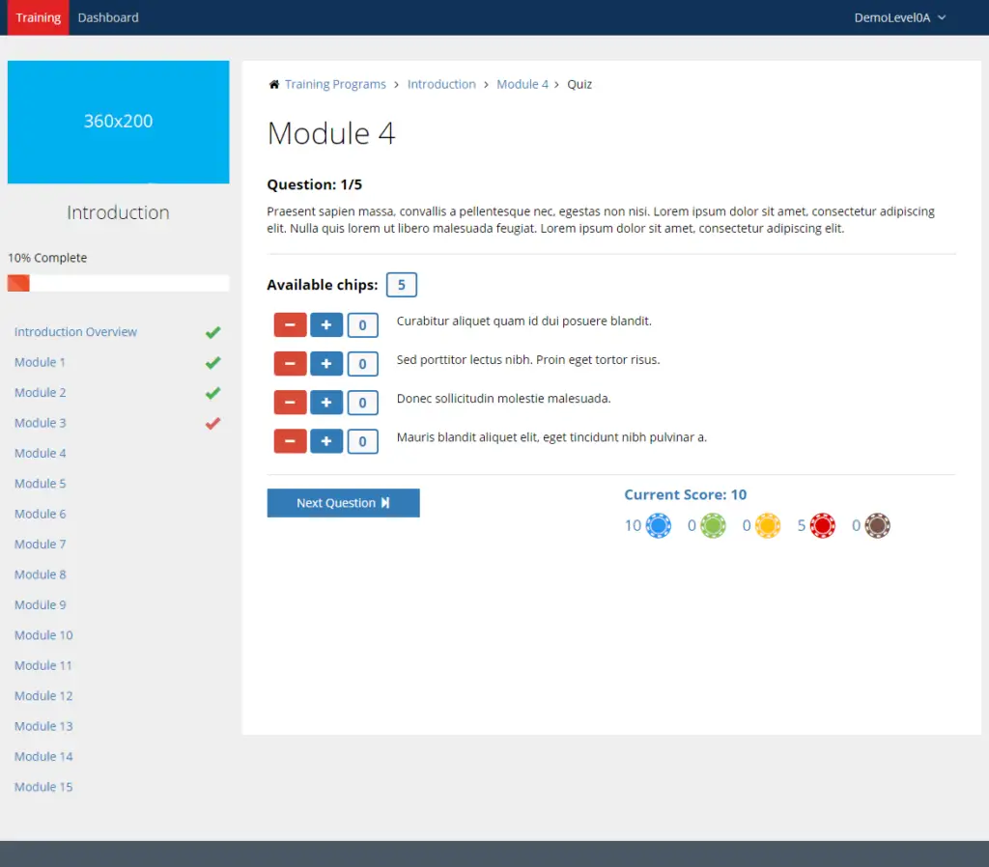Add a chip to 'Mauris blandit' answer

pyautogui.click(x=326, y=441)
